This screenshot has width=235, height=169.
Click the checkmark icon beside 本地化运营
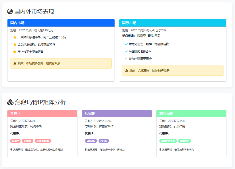(126, 44)
